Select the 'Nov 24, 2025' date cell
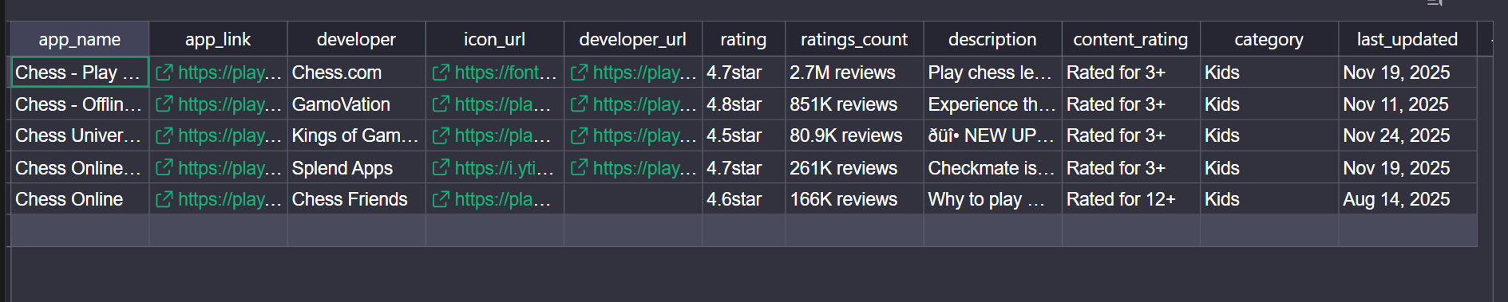 click(x=1407, y=136)
